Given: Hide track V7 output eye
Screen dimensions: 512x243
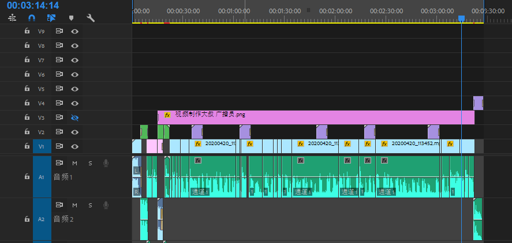Looking at the screenshot, I should tap(75, 60).
